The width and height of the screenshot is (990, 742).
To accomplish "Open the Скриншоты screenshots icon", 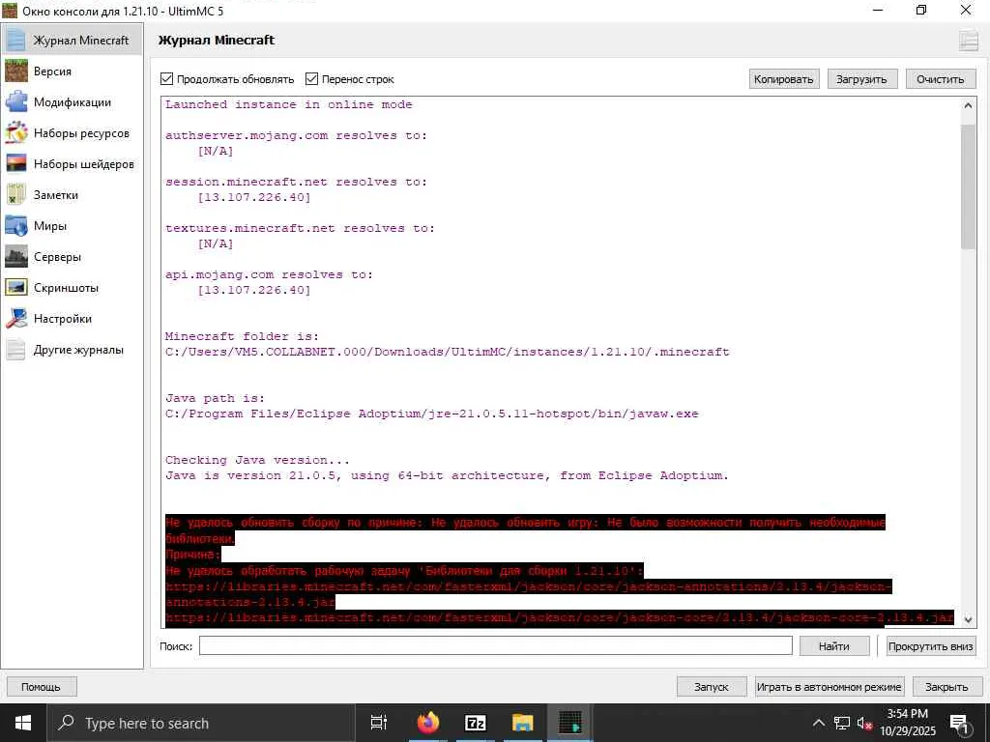I will (16, 288).
